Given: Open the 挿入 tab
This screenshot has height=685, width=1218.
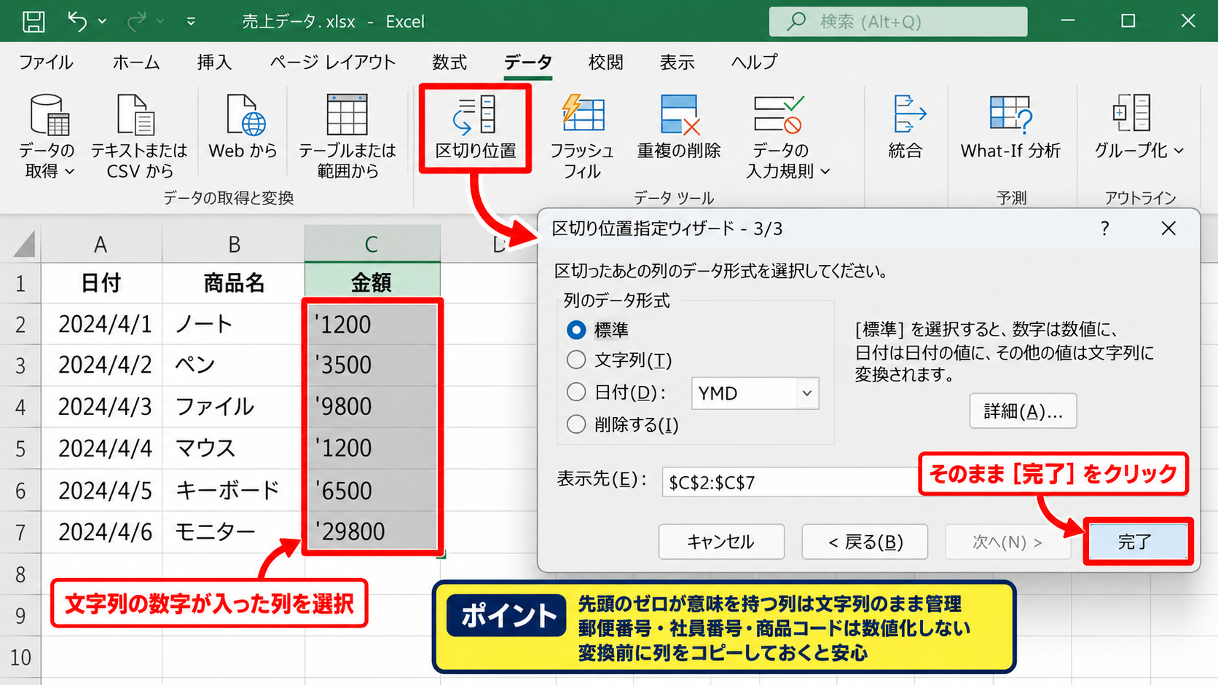Looking at the screenshot, I should click(x=214, y=63).
